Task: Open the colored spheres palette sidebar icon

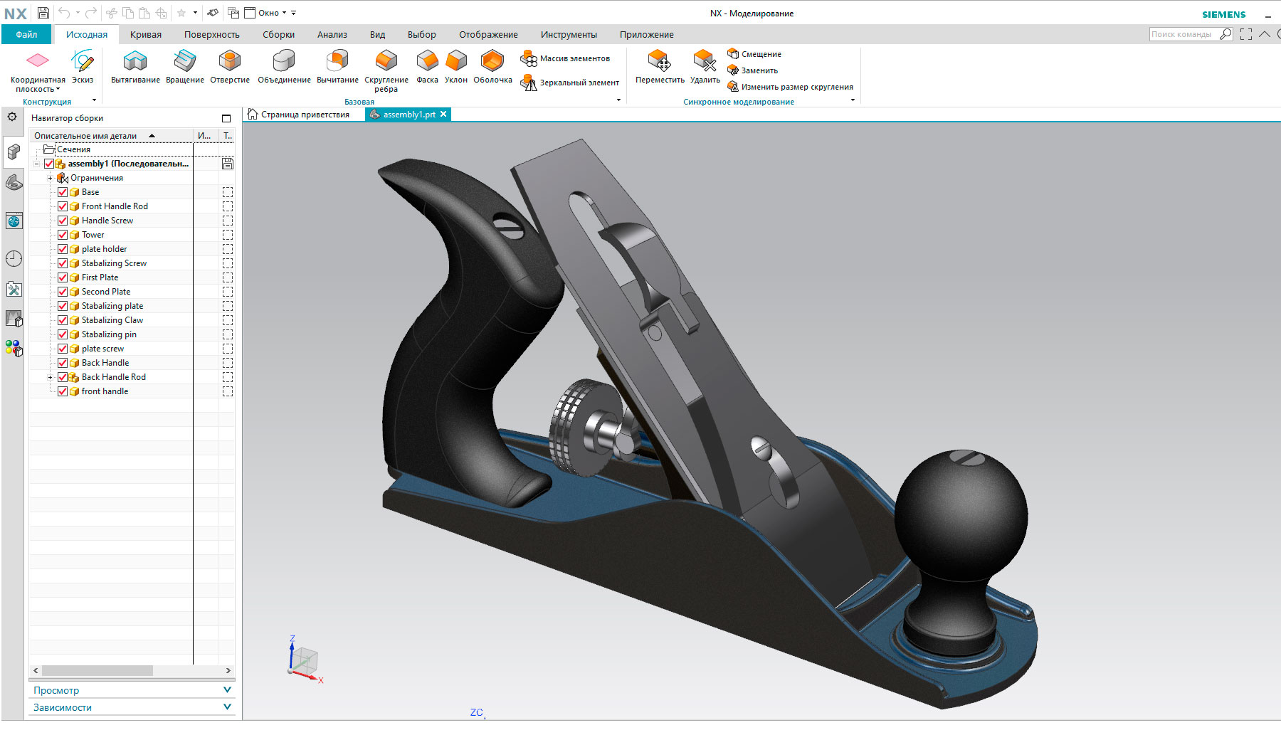Action: 14,348
